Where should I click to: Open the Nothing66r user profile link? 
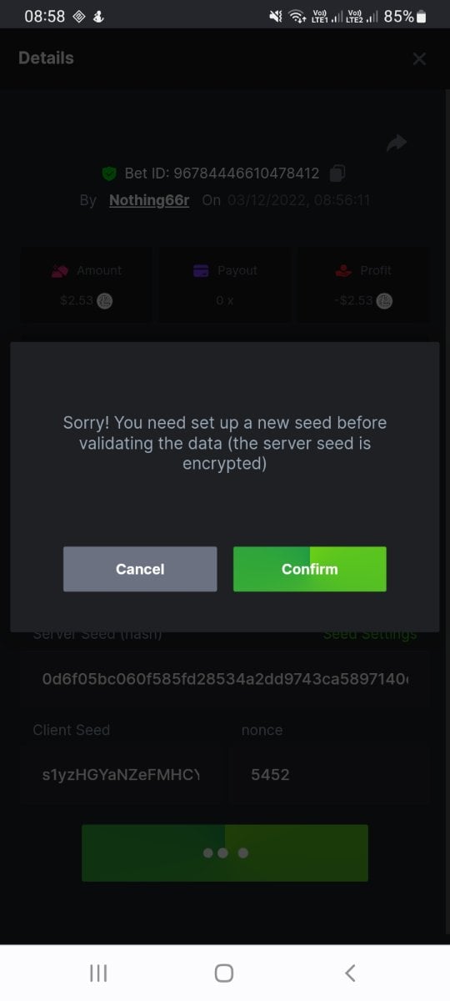(149, 200)
